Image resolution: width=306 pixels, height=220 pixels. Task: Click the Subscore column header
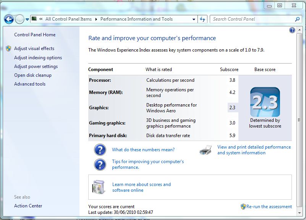pyautogui.click(x=229, y=70)
